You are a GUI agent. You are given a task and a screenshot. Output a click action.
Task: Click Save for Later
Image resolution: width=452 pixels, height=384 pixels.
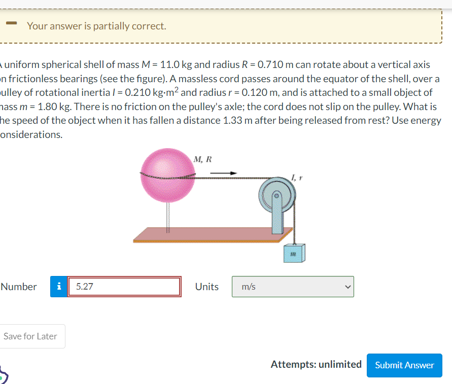click(28, 336)
